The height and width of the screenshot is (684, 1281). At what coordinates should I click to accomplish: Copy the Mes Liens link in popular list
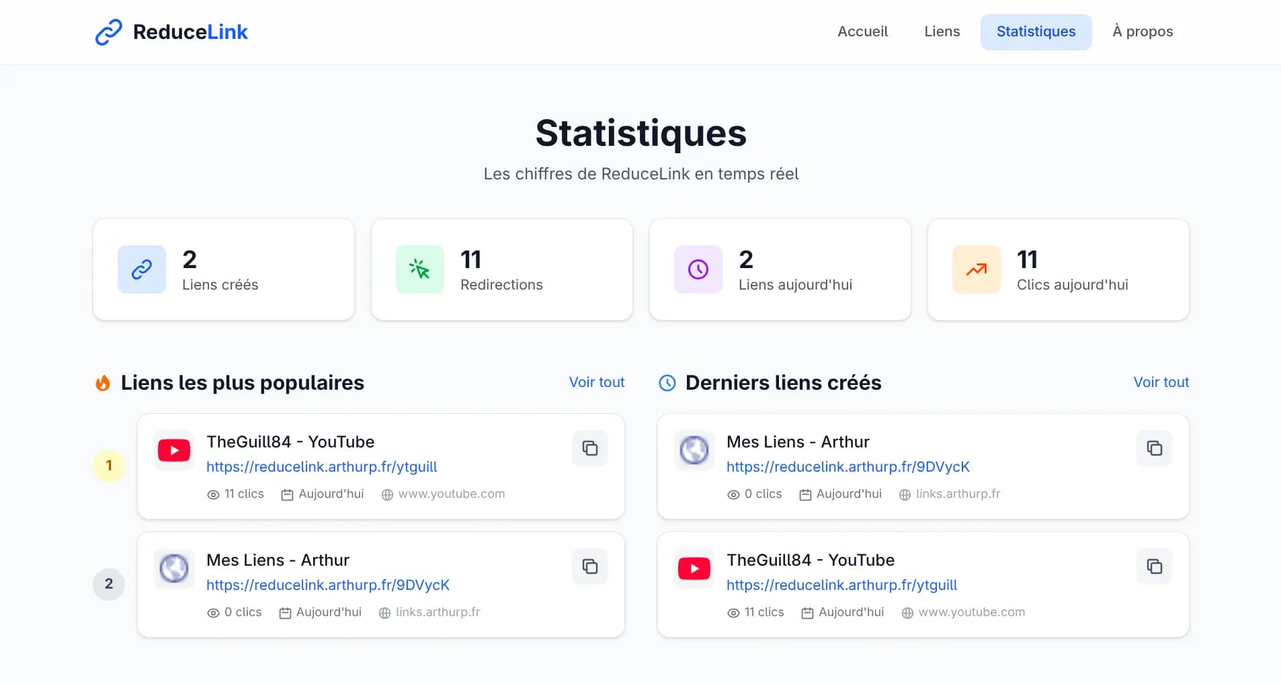589,566
